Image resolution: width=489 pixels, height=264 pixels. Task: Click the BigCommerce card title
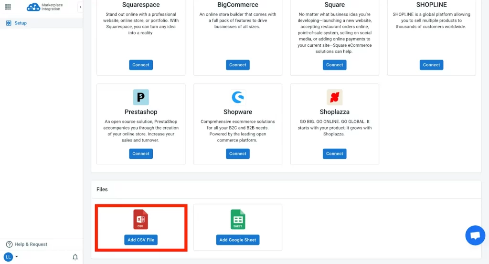click(x=238, y=5)
